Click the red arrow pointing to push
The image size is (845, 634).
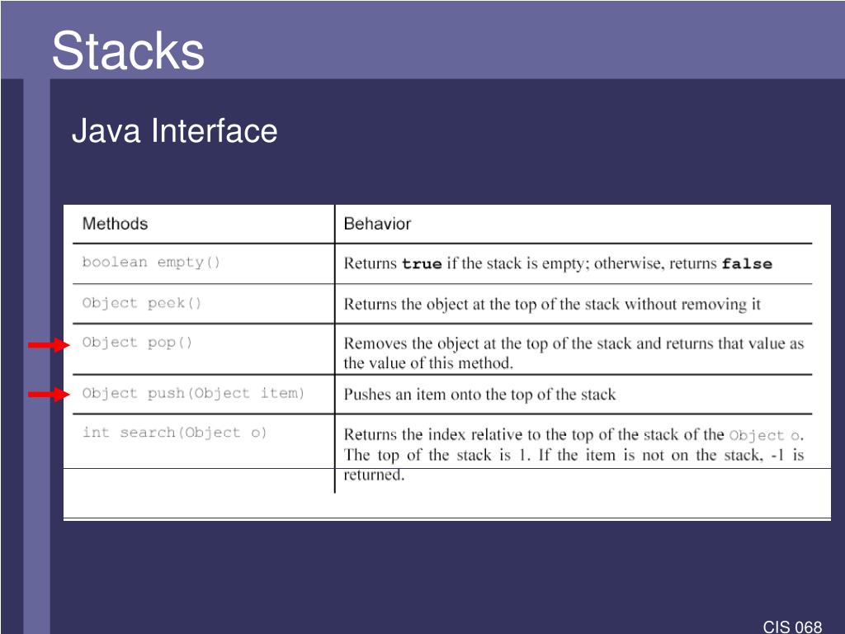coord(49,395)
